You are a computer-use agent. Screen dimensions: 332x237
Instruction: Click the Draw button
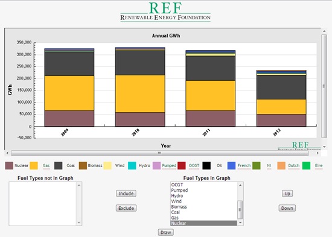point(166,233)
